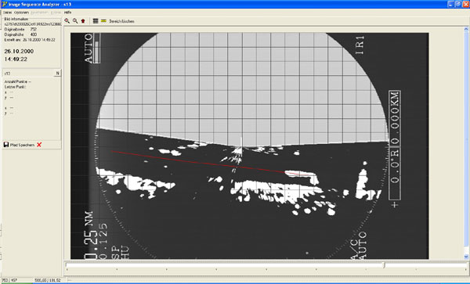Minimize the Image Sequence Analyzer window
The height and width of the screenshot is (284, 470).
451,4
